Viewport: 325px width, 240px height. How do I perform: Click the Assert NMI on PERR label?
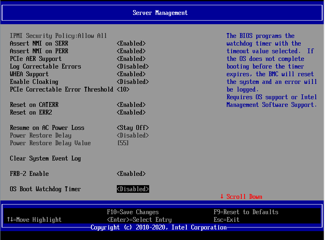coord(39,51)
